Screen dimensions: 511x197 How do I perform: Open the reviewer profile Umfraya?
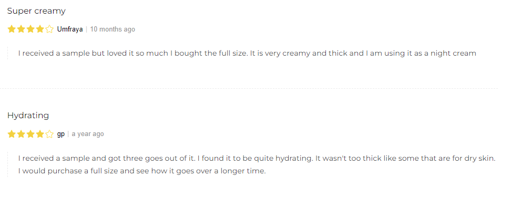click(70, 29)
